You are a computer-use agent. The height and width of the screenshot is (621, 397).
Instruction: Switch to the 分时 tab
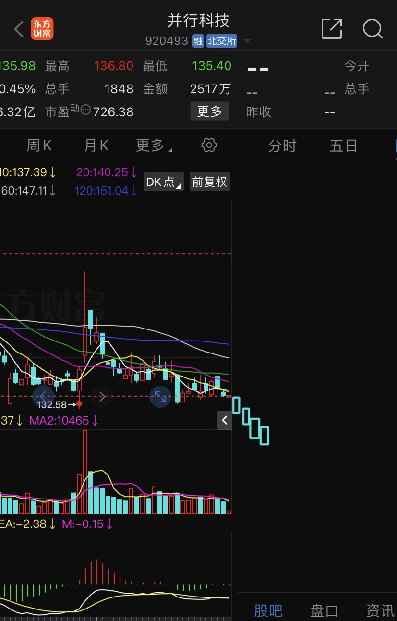click(x=282, y=146)
